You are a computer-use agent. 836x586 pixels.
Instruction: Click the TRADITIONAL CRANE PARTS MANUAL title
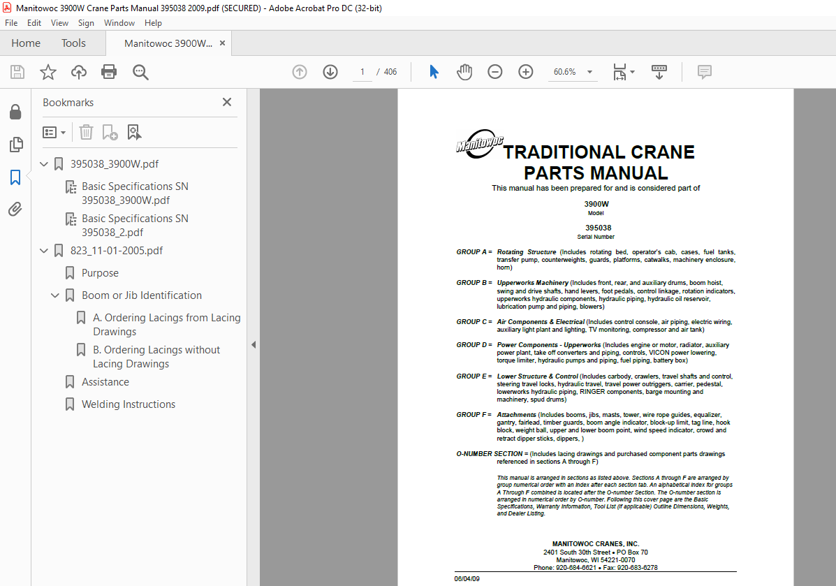coord(599,162)
